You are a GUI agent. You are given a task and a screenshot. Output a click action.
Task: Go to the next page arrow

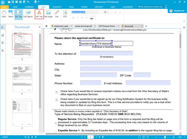tap(100, 137)
